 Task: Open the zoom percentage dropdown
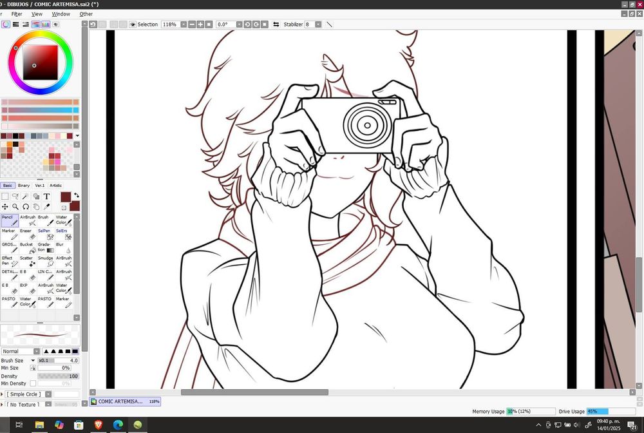pos(184,24)
